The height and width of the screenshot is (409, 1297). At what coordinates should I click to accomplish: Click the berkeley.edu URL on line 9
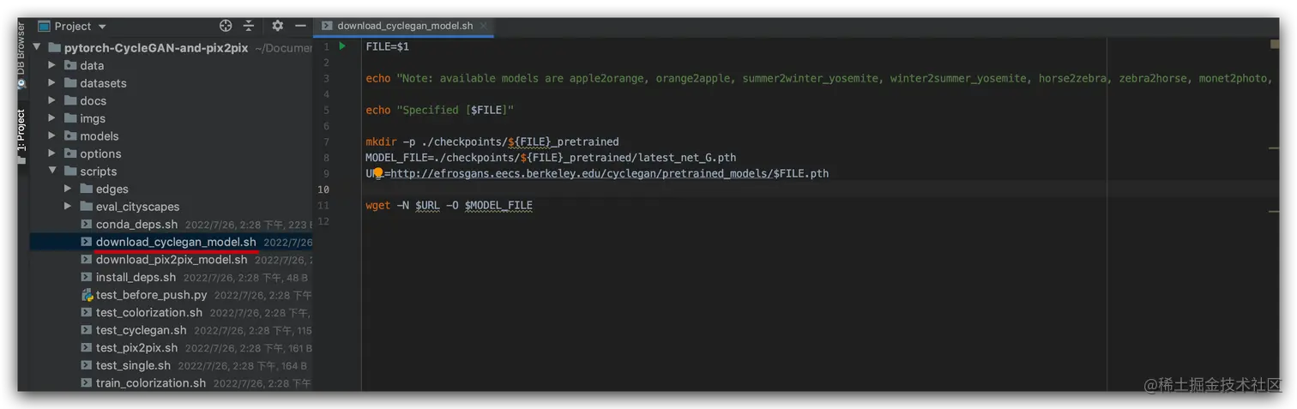610,173
